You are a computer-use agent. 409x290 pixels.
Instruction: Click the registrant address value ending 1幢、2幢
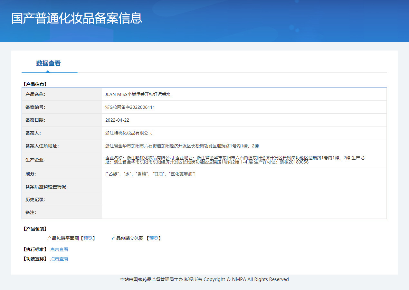(182, 146)
